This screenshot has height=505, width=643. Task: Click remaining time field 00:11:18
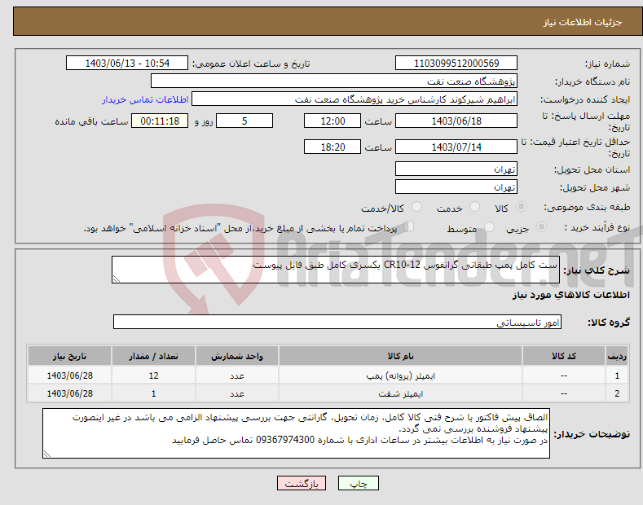(x=160, y=121)
